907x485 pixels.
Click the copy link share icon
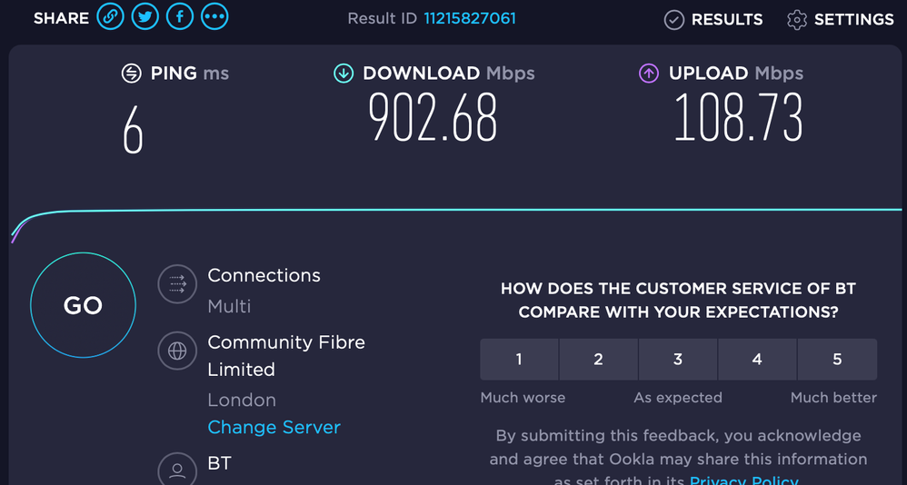tap(110, 17)
